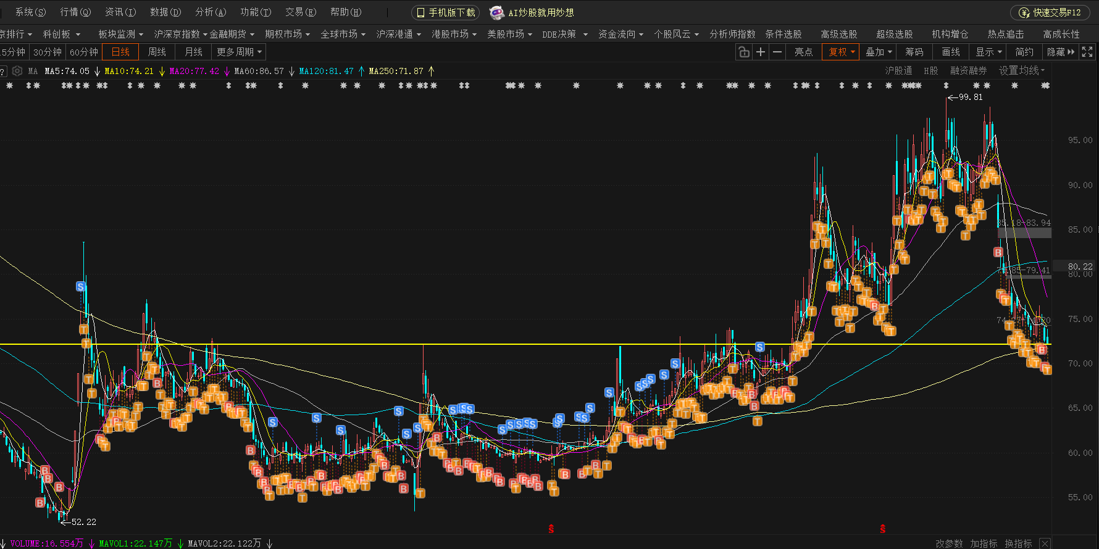Expand 更多周期 period dropdown
The height and width of the screenshot is (549, 1099).
tap(239, 52)
